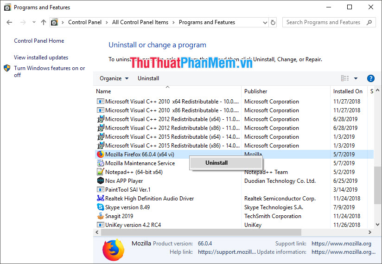Sort by the Name column header
Image resolution: width=382 pixels, height=264 pixels.
pyautogui.click(x=168, y=91)
